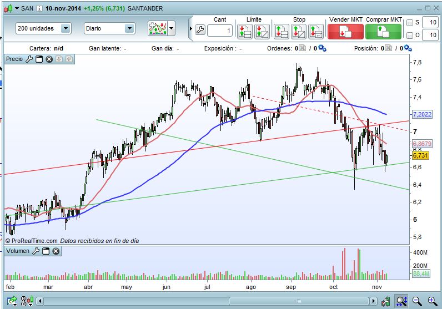Screen dimensions: 442x309
Task: Enable the S checkbox
Action: (x=410, y=23)
